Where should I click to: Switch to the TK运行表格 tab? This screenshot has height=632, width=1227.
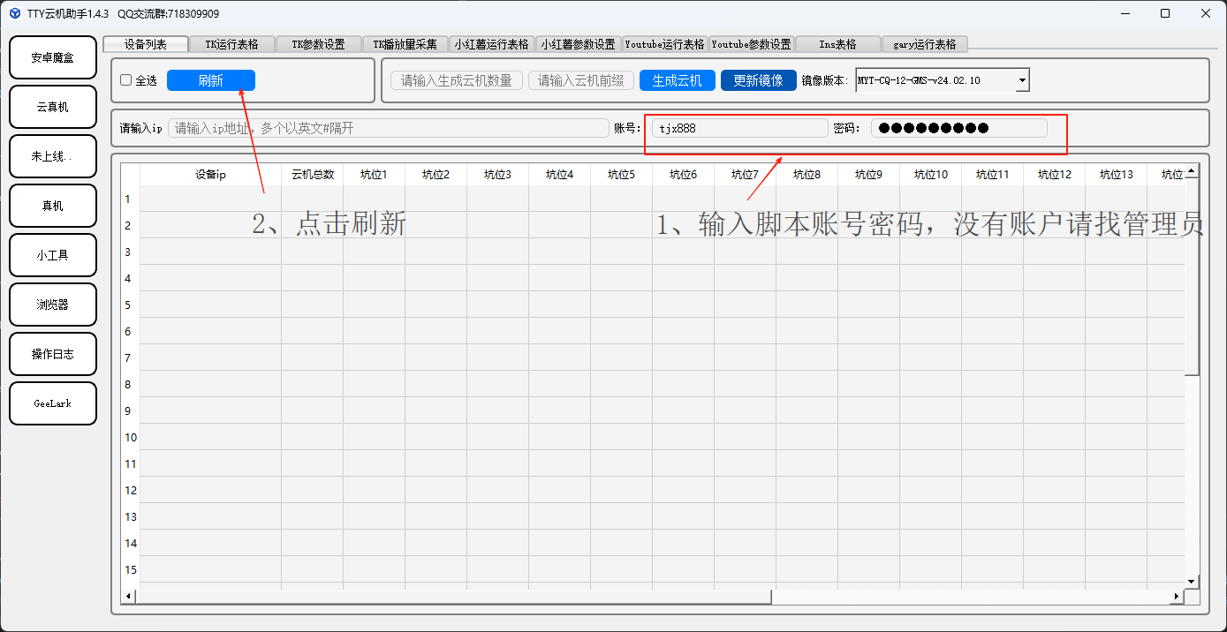[x=232, y=44]
